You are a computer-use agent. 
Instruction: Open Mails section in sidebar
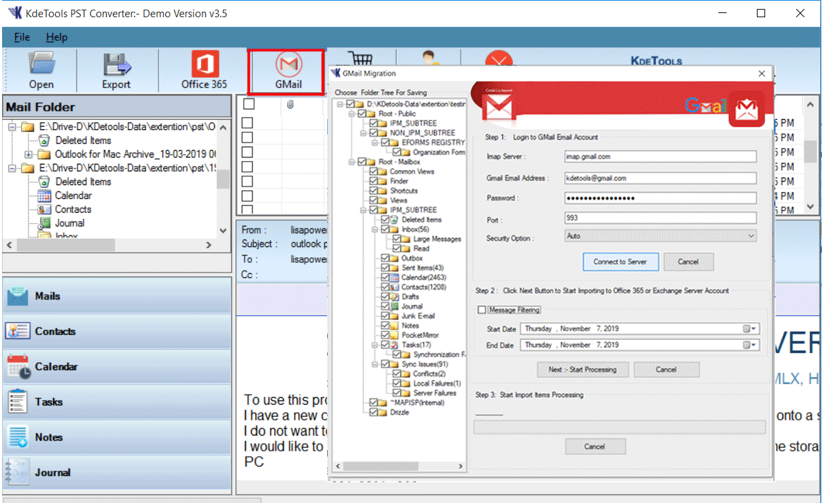point(116,296)
